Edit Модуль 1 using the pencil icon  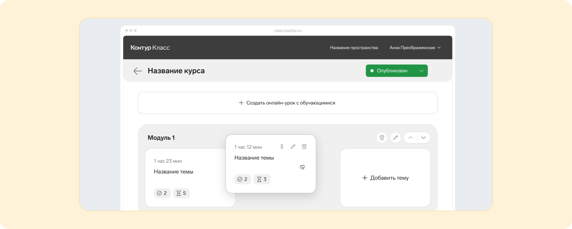pos(395,138)
